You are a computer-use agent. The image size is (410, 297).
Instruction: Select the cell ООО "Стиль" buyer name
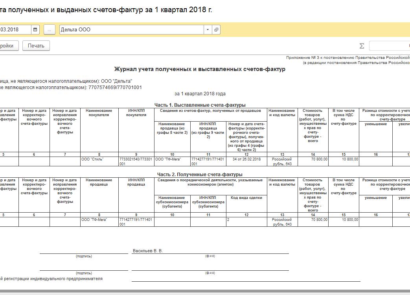99,161
